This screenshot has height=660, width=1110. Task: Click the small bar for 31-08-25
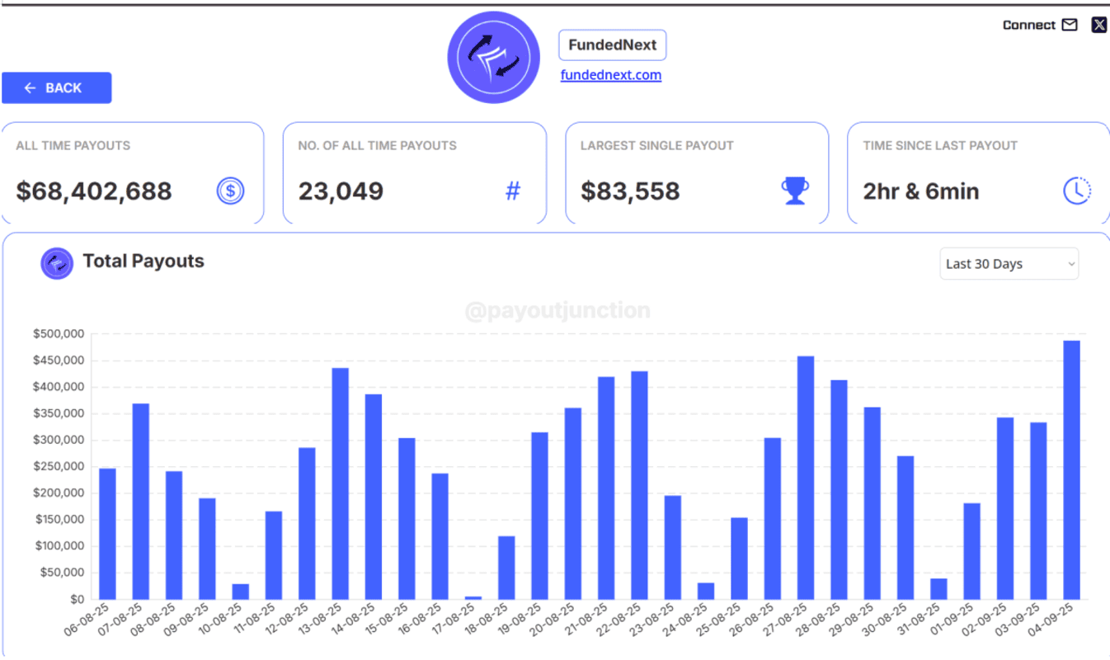(938, 589)
